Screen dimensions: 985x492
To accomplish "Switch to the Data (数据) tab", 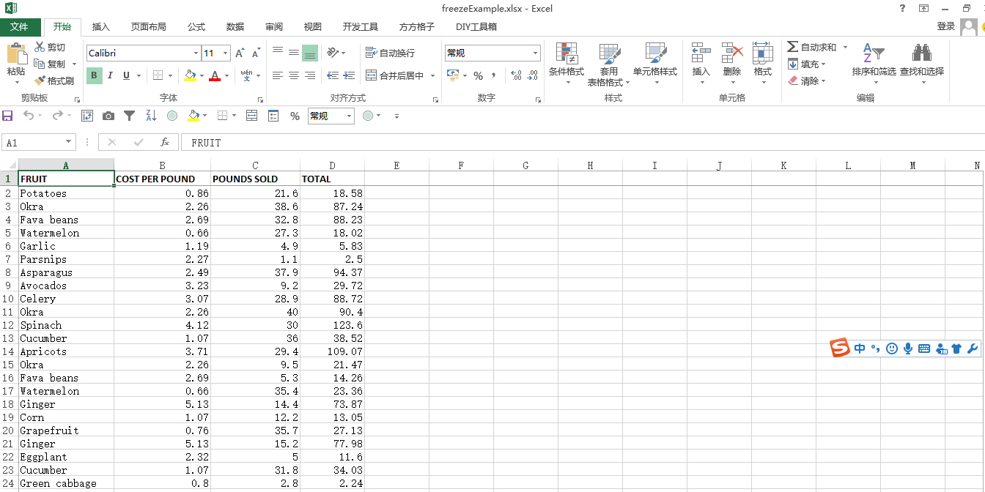I will tap(235, 27).
